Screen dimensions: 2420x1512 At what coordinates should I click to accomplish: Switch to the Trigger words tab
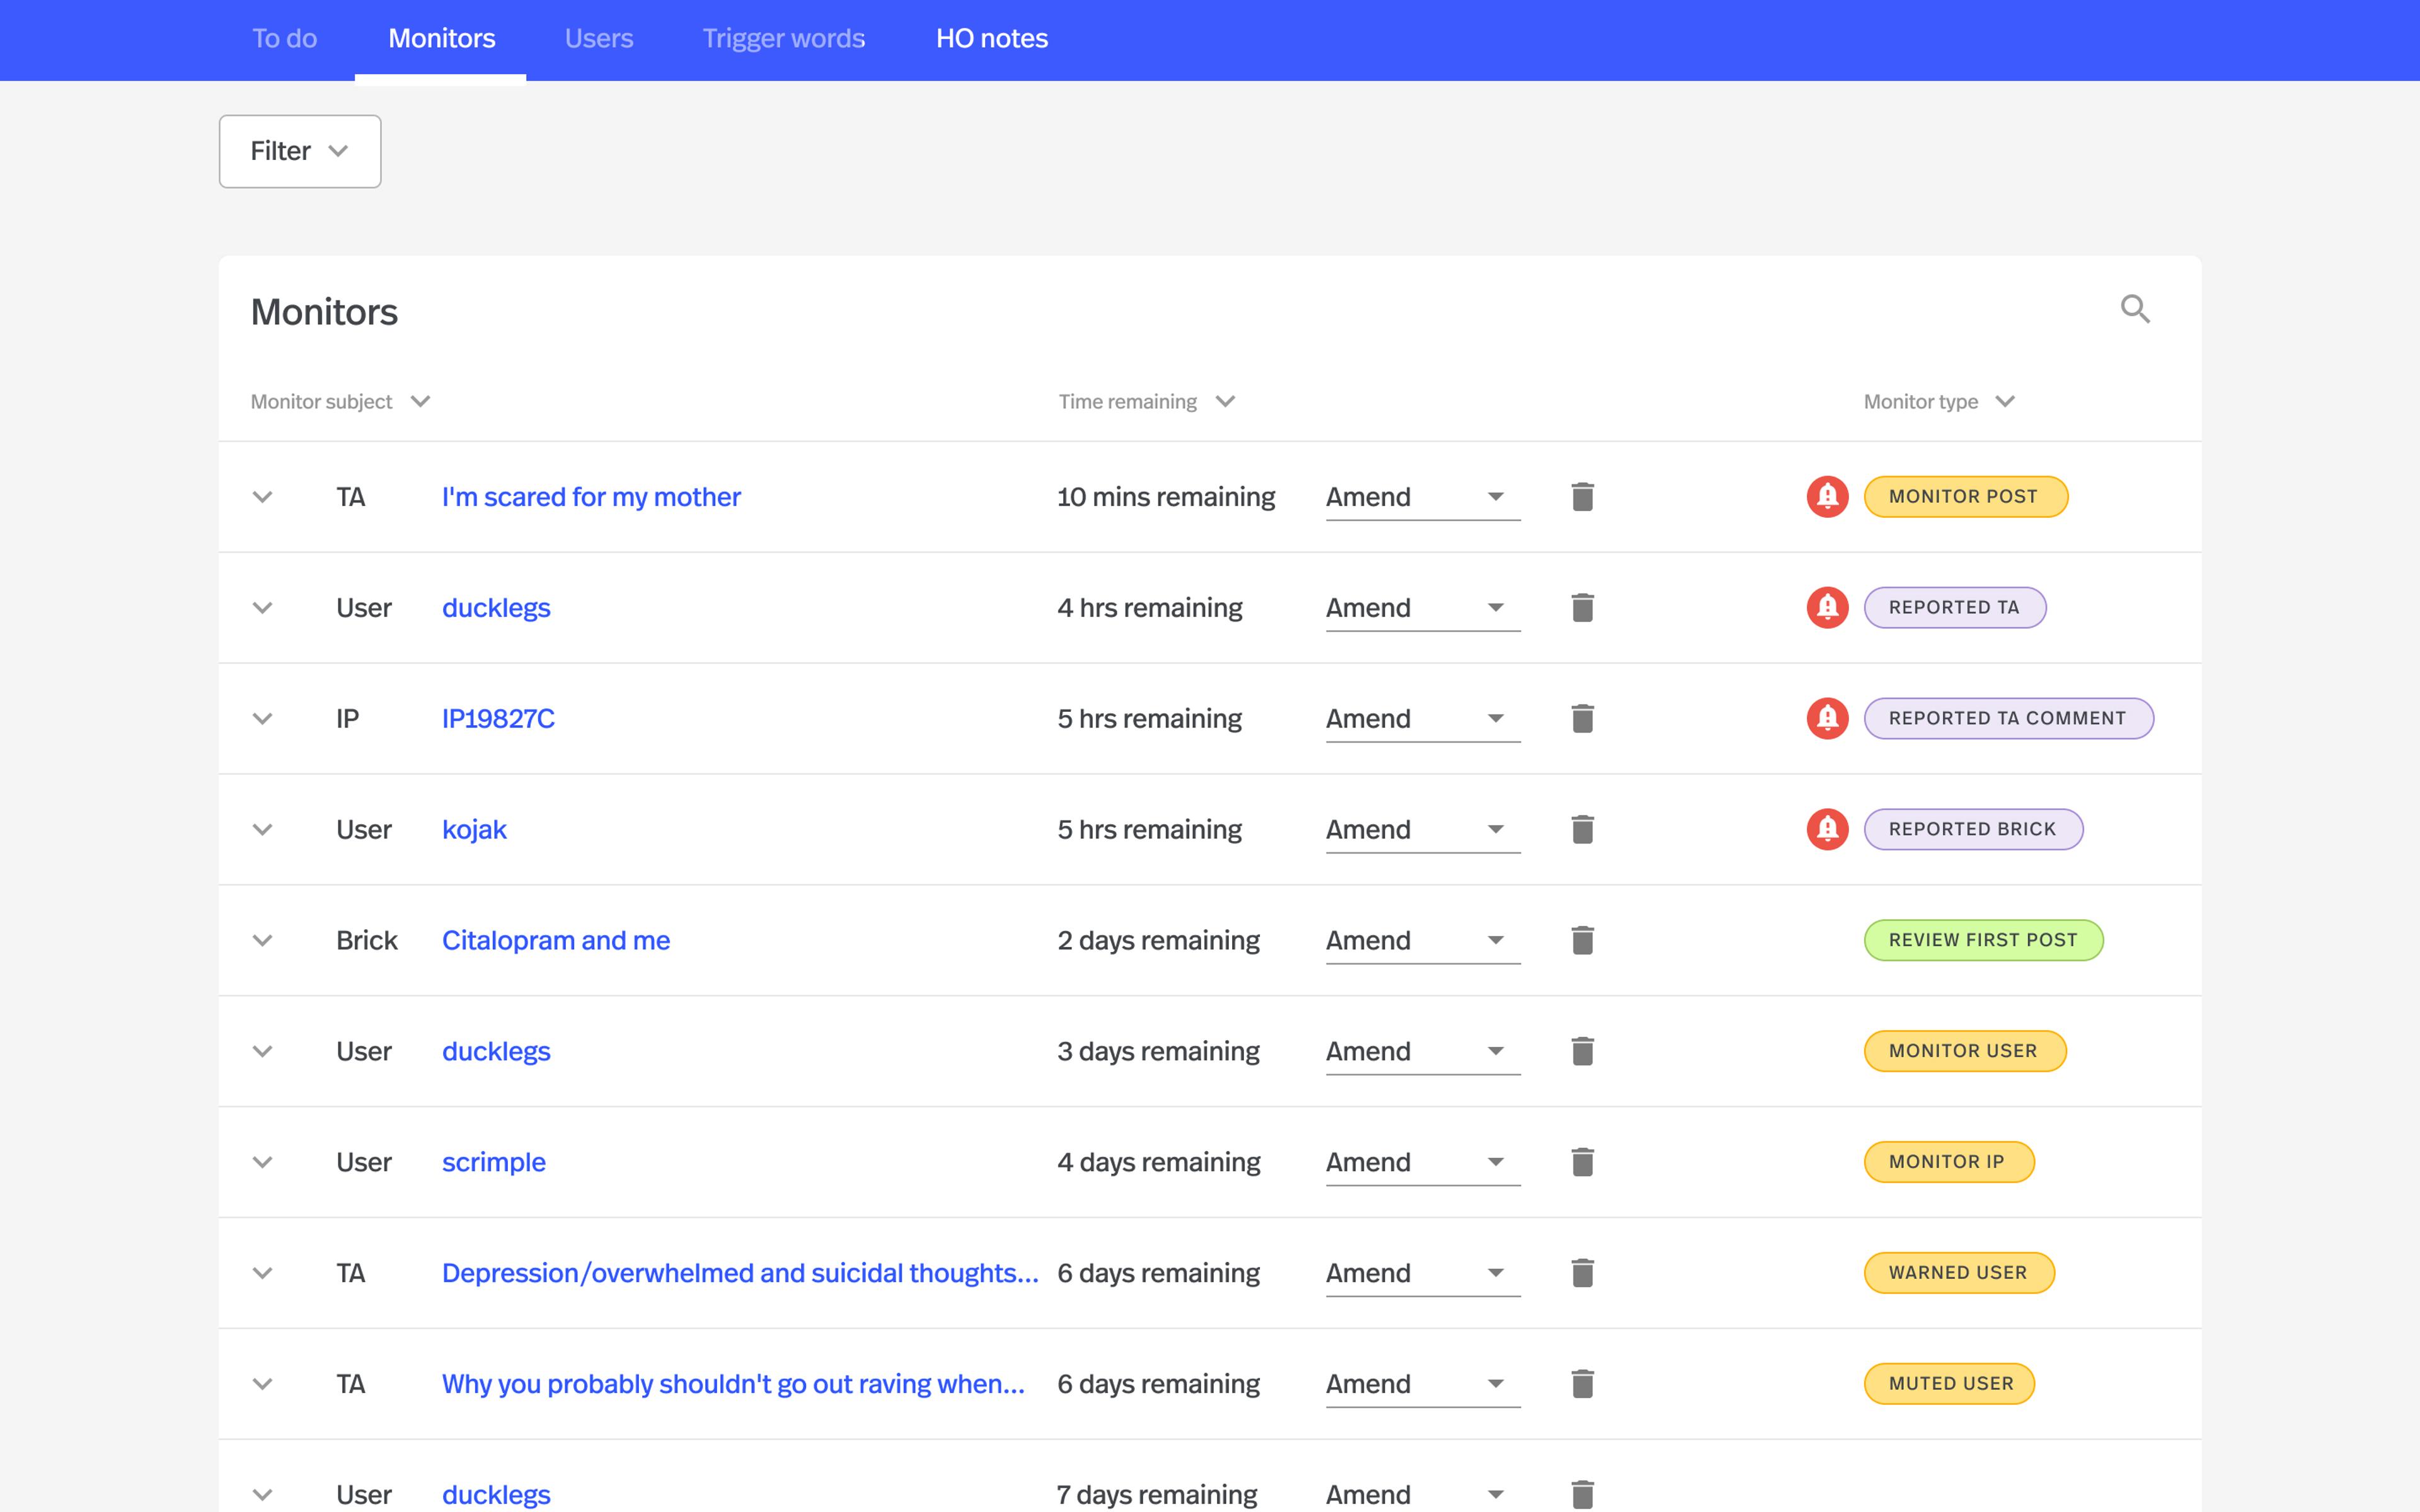click(x=783, y=39)
